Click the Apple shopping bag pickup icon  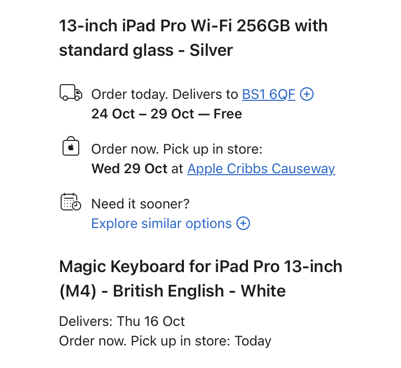(71, 146)
